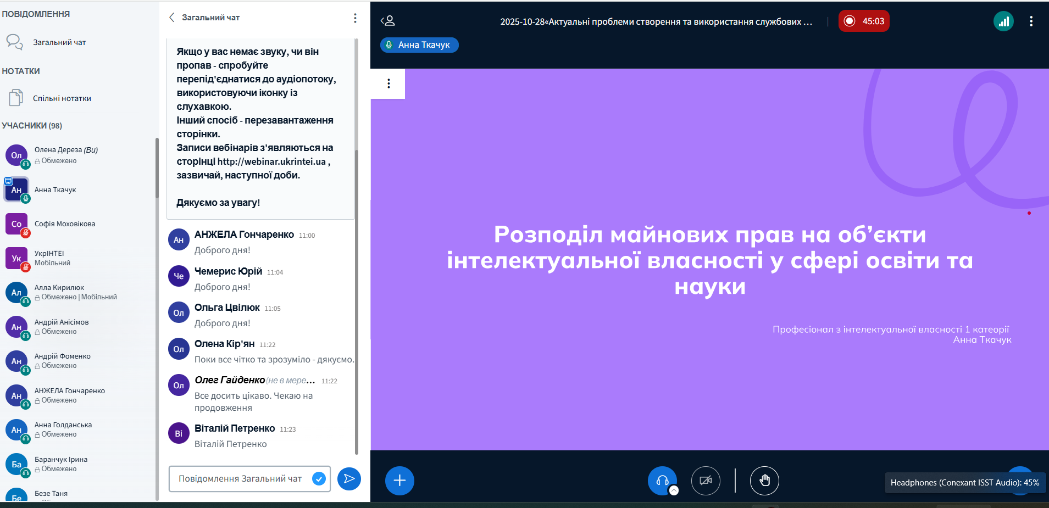Click the blue checkmark icon in message field
This screenshot has width=1049, height=508.
click(x=319, y=479)
